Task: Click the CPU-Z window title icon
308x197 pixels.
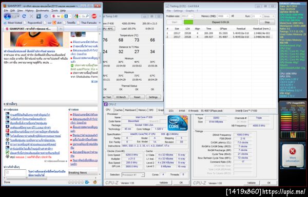Action: (x=106, y=104)
